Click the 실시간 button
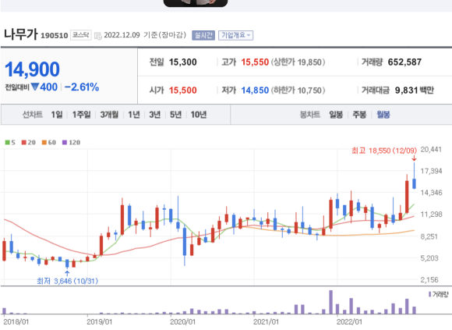The height and width of the screenshot is (330, 452). tap(203, 35)
